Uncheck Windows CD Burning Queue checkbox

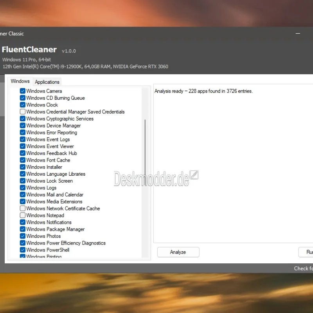[x=23, y=98]
